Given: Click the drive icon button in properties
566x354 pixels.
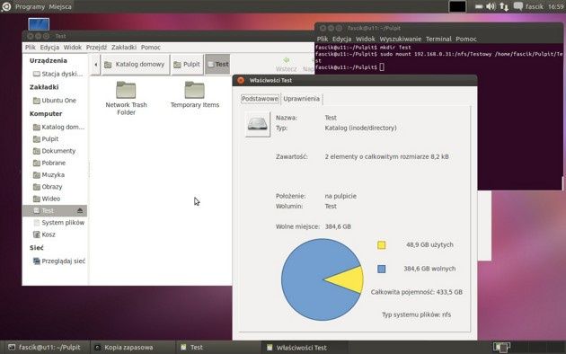Looking at the screenshot, I should 257,125.
